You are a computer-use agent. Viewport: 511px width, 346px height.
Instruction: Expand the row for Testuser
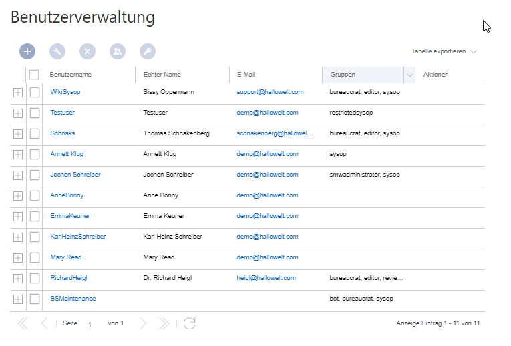pos(18,113)
